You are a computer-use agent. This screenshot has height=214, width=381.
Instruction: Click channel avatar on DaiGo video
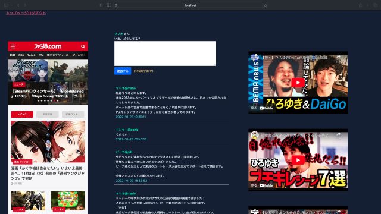255,58
